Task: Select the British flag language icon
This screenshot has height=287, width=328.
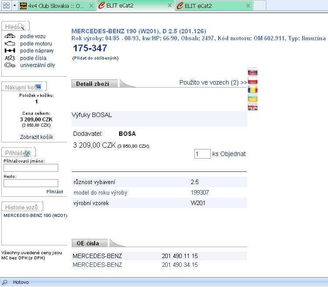Action: [x=253, y=106]
